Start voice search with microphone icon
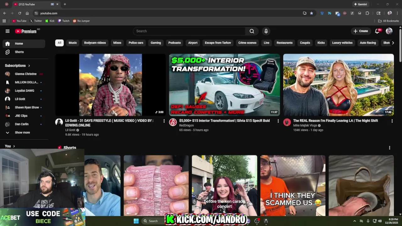This screenshot has height=226, width=402. click(266, 31)
